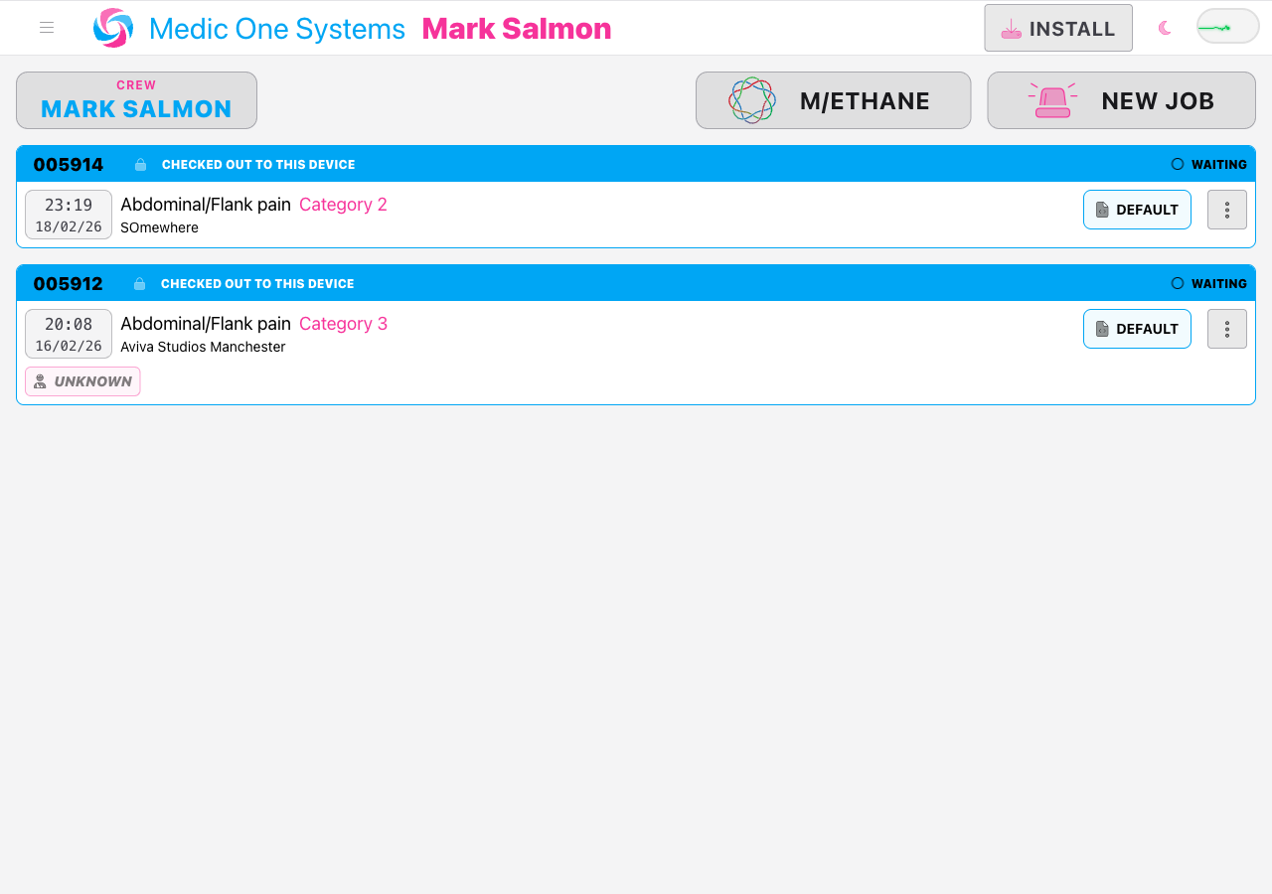Click the green connection status indicator
This screenshot has width=1272, height=894.
coord(1226,26)
